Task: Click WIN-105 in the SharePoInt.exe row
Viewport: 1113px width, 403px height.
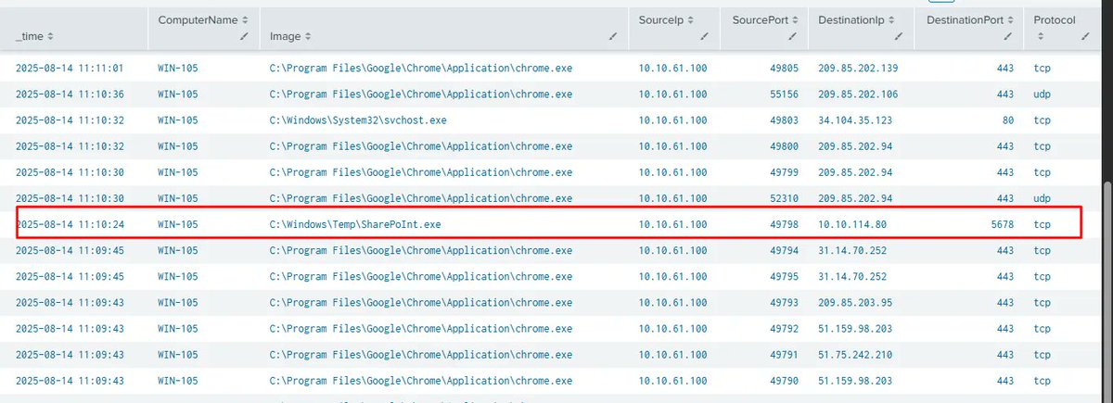Action: 178,225
